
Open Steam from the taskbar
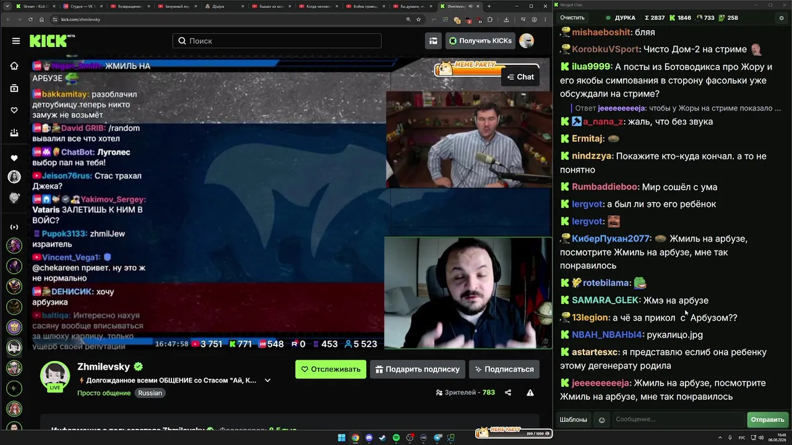click(382, 438)
